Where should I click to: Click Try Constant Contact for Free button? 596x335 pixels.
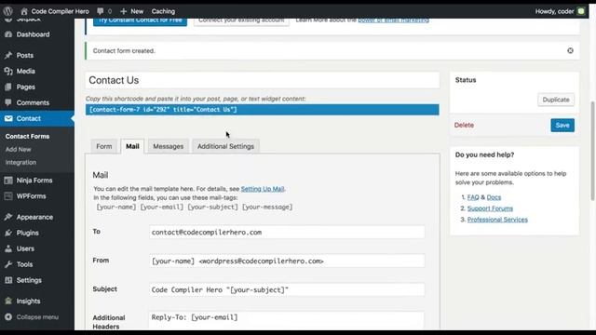click(x=140, y=21)
